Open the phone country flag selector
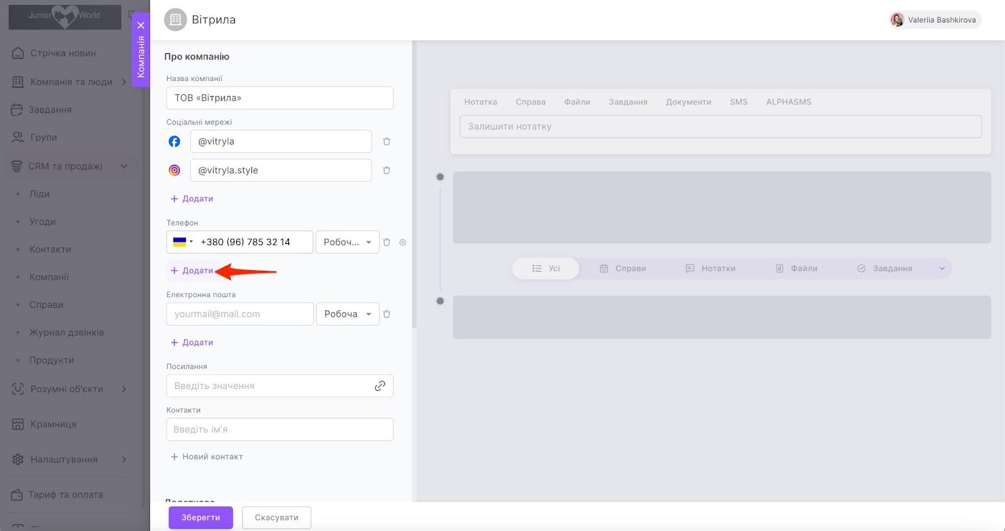This screenshot has width=1005, height=531. (x=182, y=242)
